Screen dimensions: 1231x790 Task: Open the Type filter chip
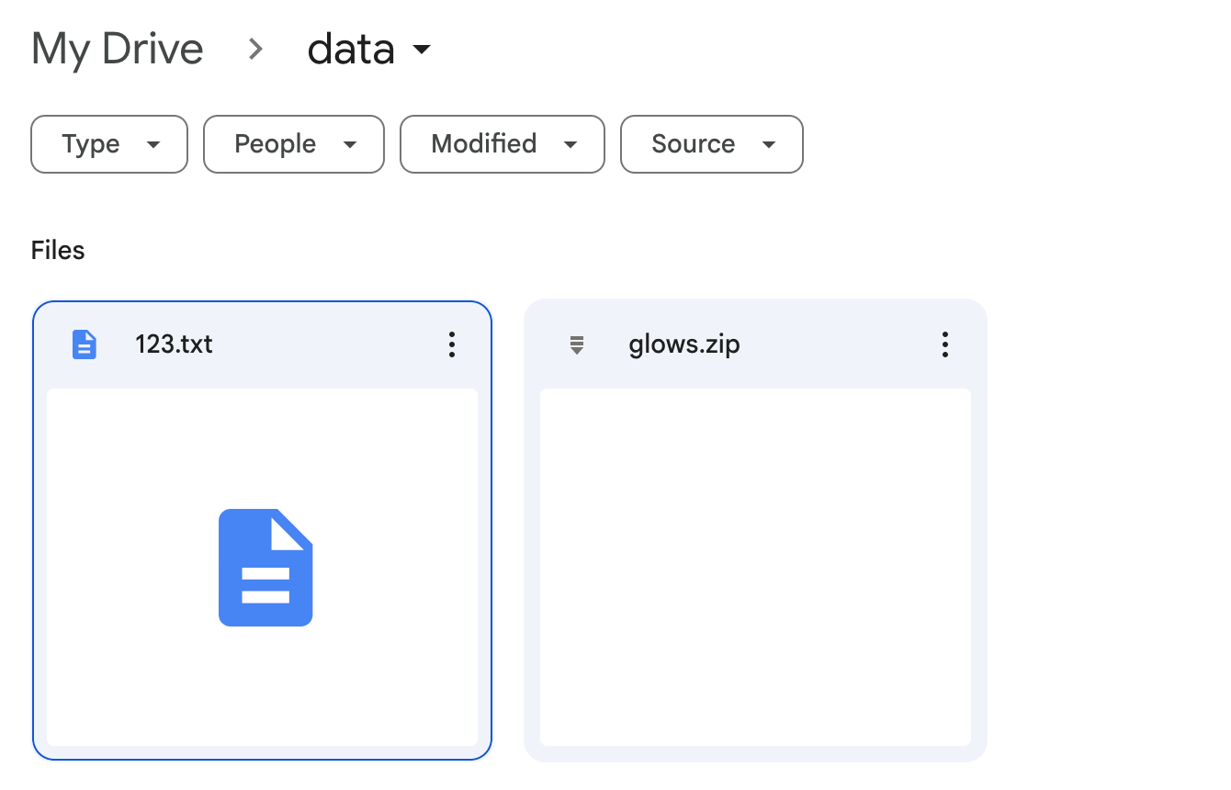pyautogui.click(x=109, y=144)
